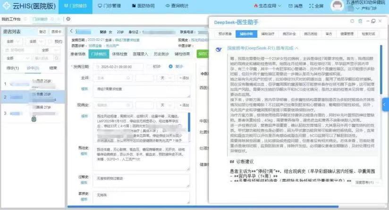The height and width of the screenshot is (210, 389).
Task: Click 模板 link under 既往史
Action: tap(84, 153)
